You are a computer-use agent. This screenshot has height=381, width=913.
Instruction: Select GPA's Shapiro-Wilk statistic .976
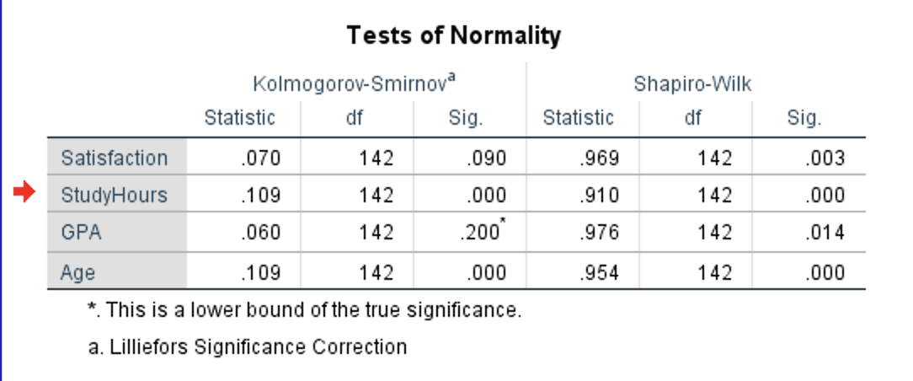[x=599, y=233]
